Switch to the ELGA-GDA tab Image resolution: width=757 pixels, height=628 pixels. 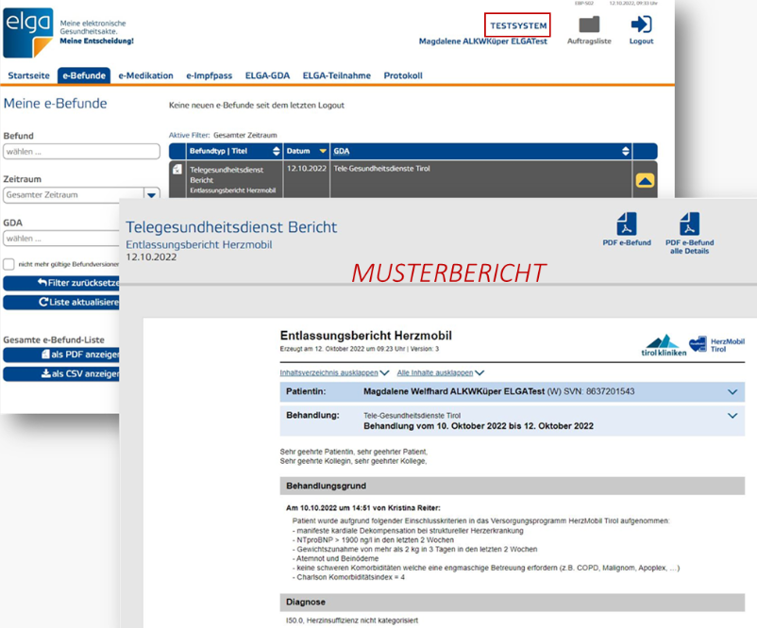pyautogui.click(x=267, y=75)
